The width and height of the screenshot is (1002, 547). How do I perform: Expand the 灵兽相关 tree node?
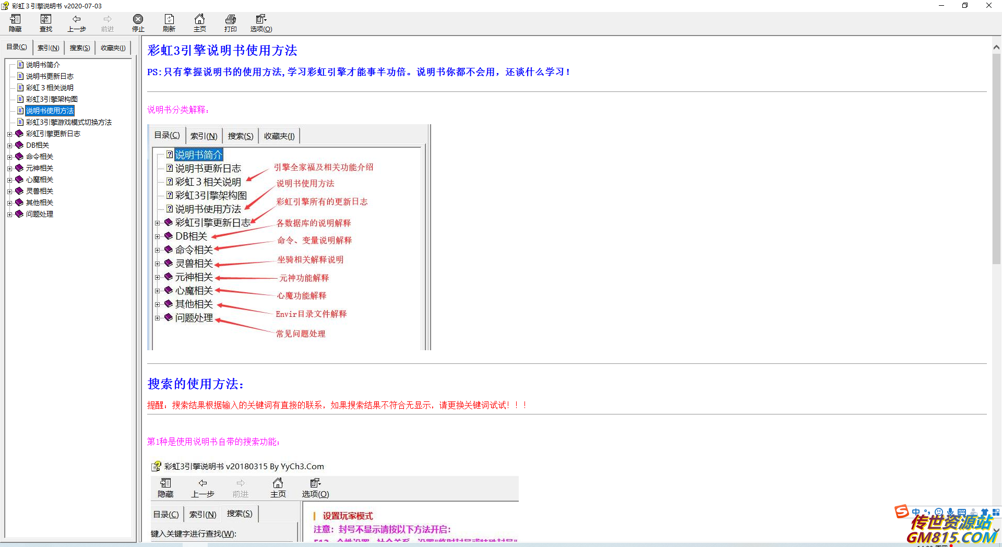[9, 192]
